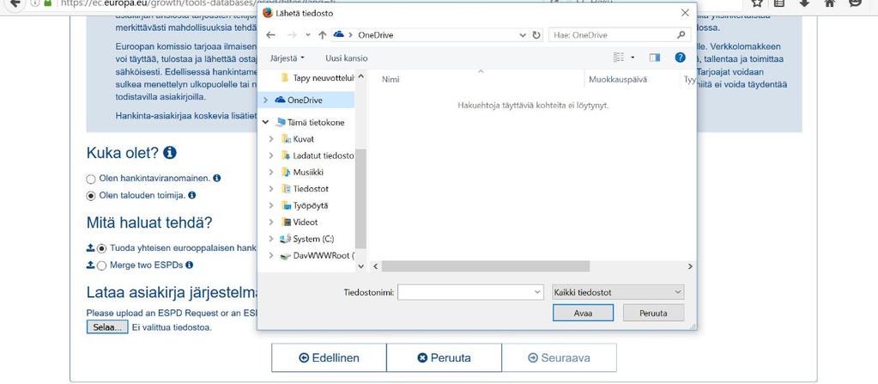Screen dimensions: 878x384
Task: Click the search magnifier in Hae: OneDrive box
Action: [x=681, y=34]
